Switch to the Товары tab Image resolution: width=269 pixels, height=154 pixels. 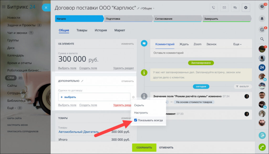(82, 30)
